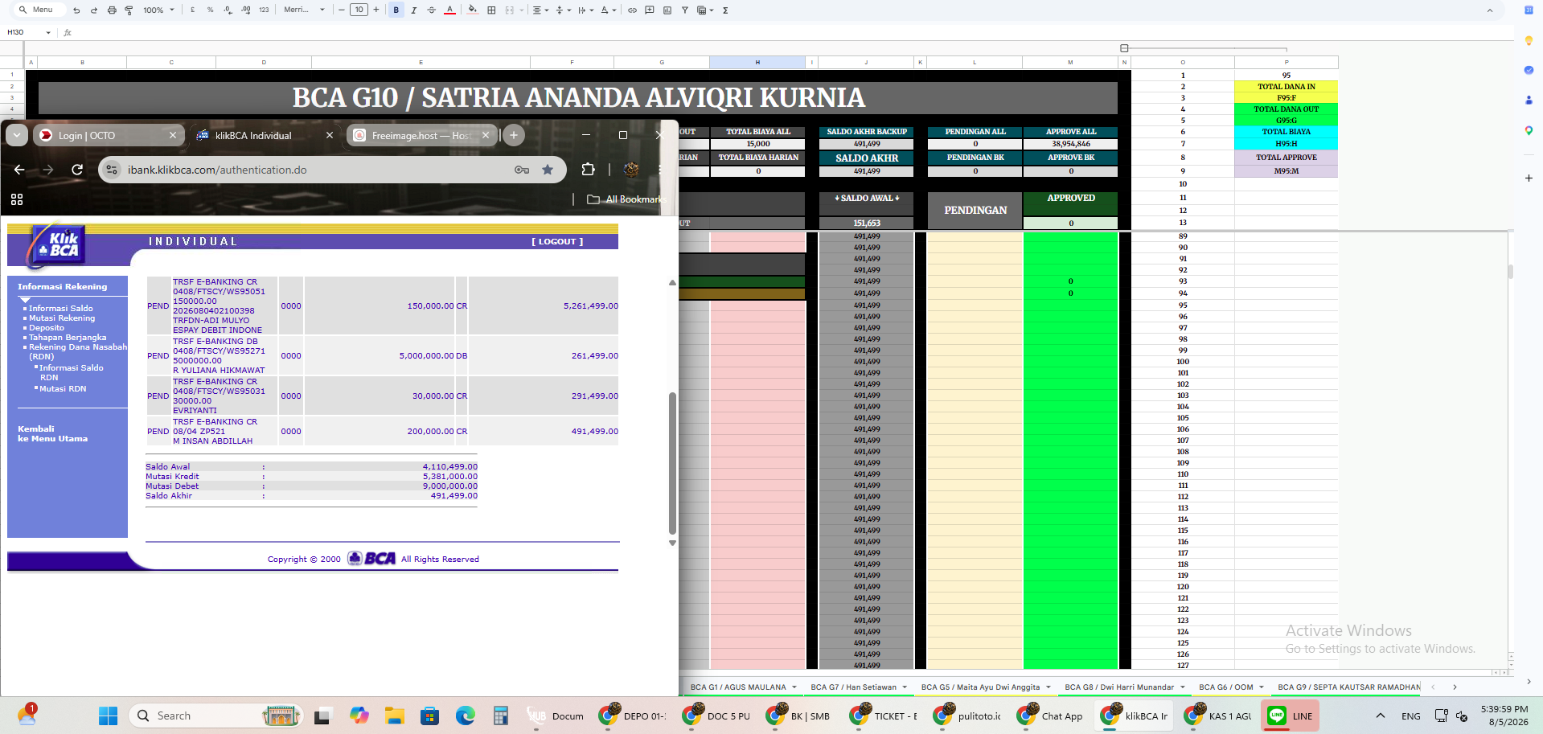Screen dimensions: 1543x734
Task: Create a filter in the sheet
Action: pos(685,10)
